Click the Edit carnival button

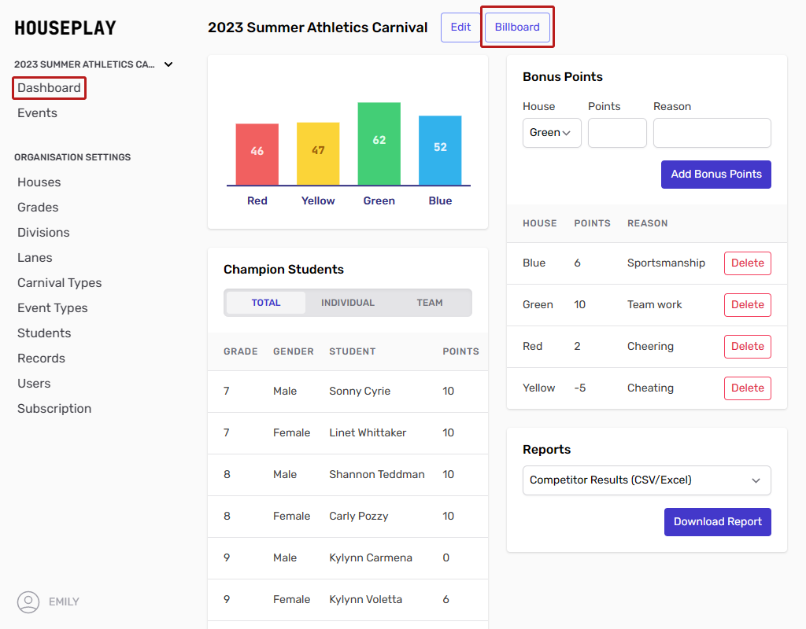click(x=460, y=27)
